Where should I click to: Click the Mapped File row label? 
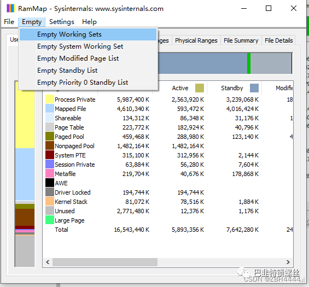(x=71, y=109)
